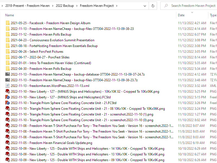Sort files by the Date column header

(181, 15)
